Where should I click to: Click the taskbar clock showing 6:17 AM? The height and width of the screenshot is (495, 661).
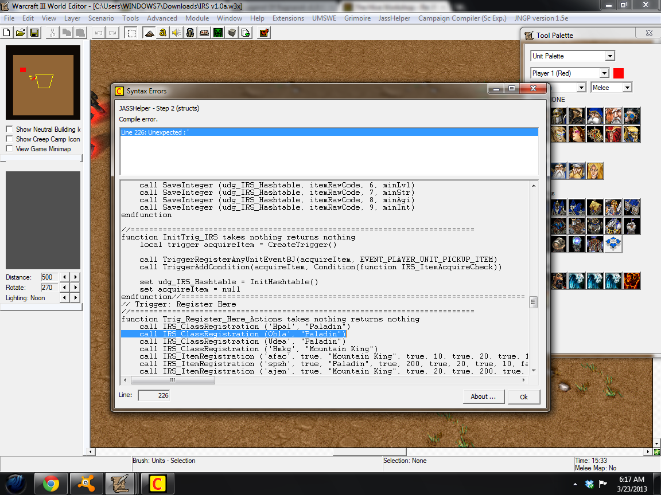tap(632, 484)
